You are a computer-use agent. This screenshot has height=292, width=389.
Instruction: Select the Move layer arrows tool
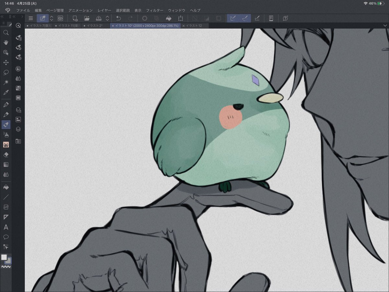coord(6,62)
